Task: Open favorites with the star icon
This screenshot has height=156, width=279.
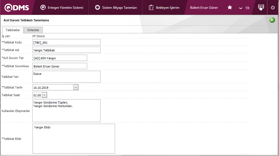Action: pyautogui.click(x=230, y=7)
